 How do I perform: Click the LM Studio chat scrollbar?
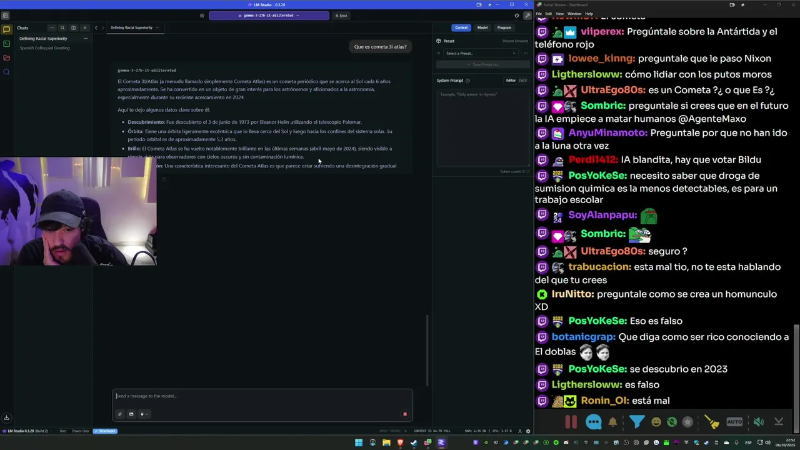click(x=428, y=350)
